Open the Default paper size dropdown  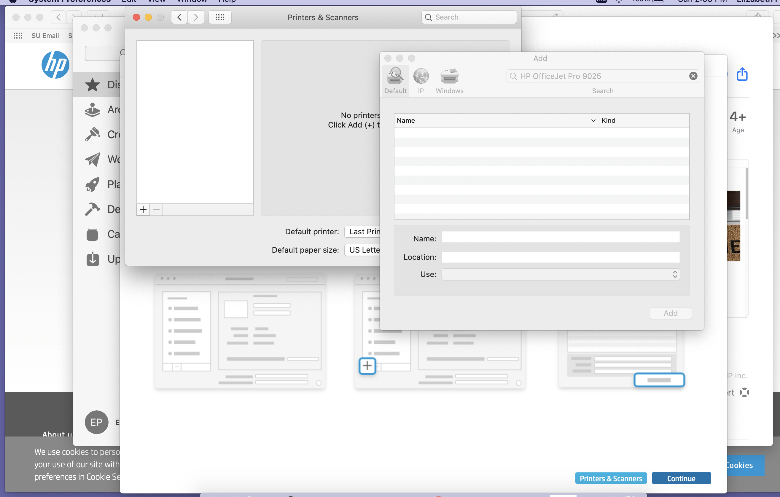(x=363, y=250)
